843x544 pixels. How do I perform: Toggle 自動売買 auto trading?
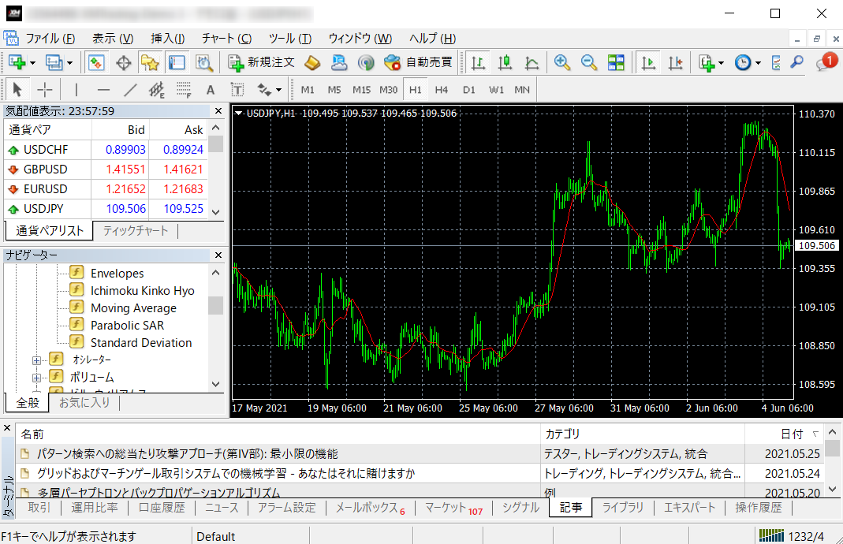(419, 62)
